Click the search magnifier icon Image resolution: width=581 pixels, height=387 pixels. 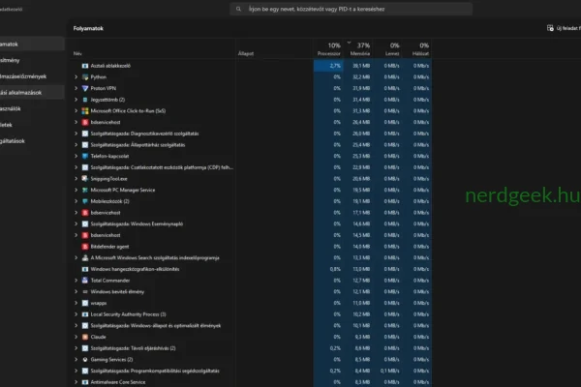tap(238, 9)
